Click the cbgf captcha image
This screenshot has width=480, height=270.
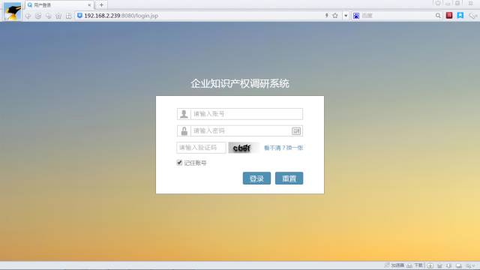244,148
